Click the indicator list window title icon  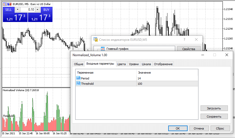(96, 39)
